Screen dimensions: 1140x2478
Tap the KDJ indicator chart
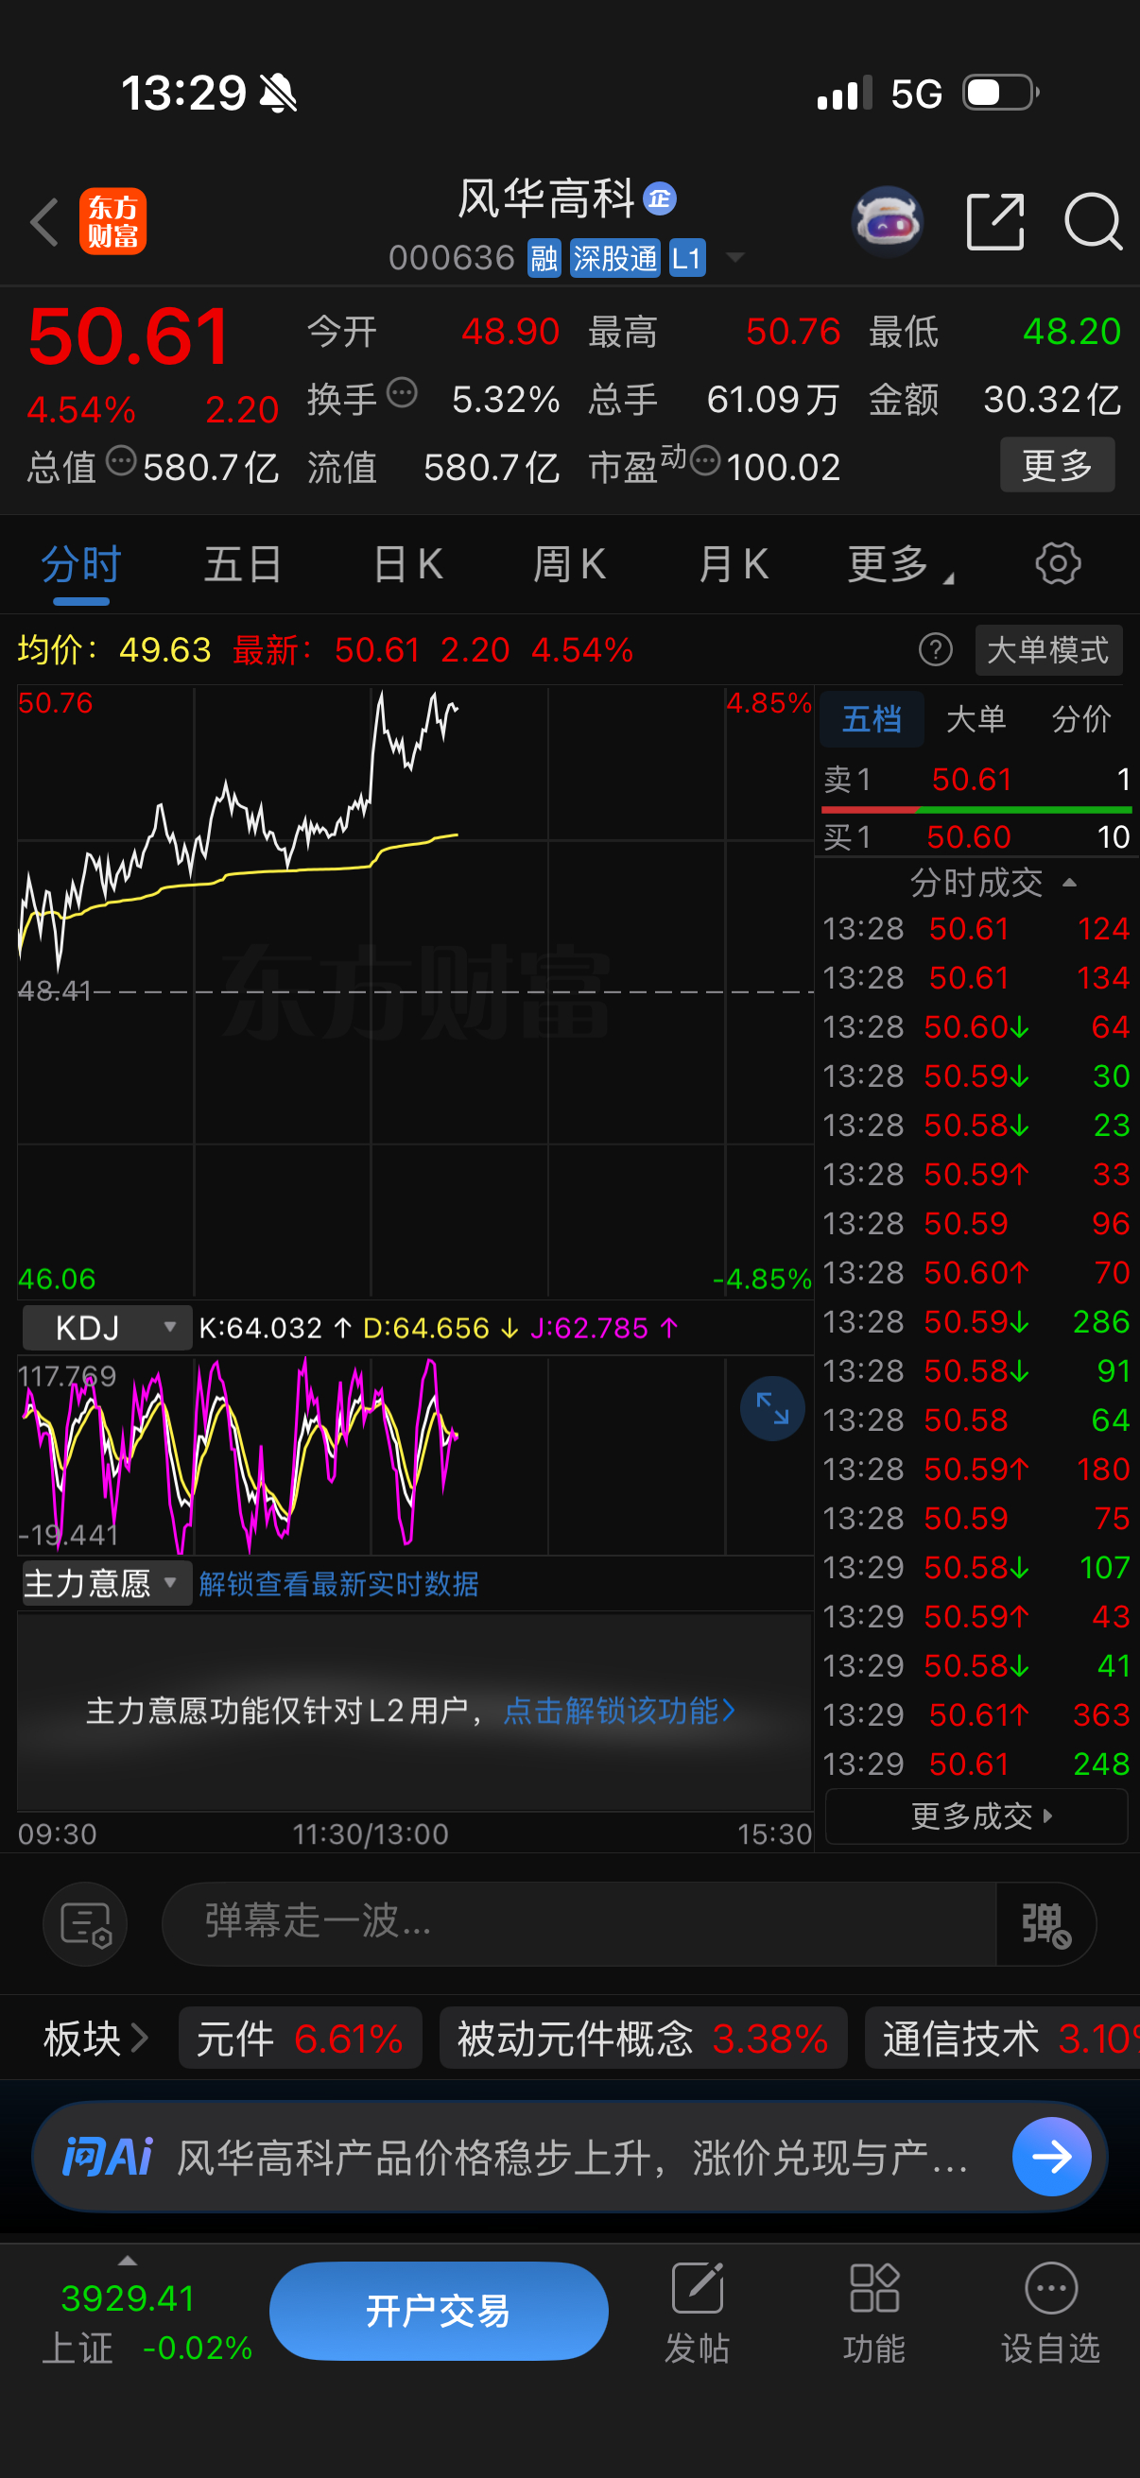click(x=416, y=1454)
